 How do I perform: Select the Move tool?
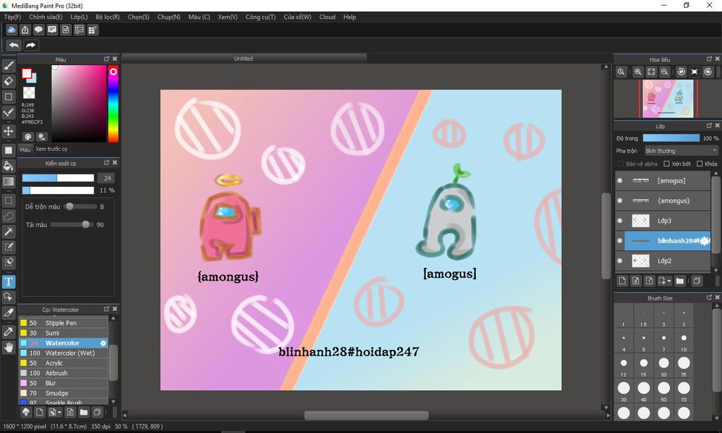pyautogui.click(x=8, y=131)
